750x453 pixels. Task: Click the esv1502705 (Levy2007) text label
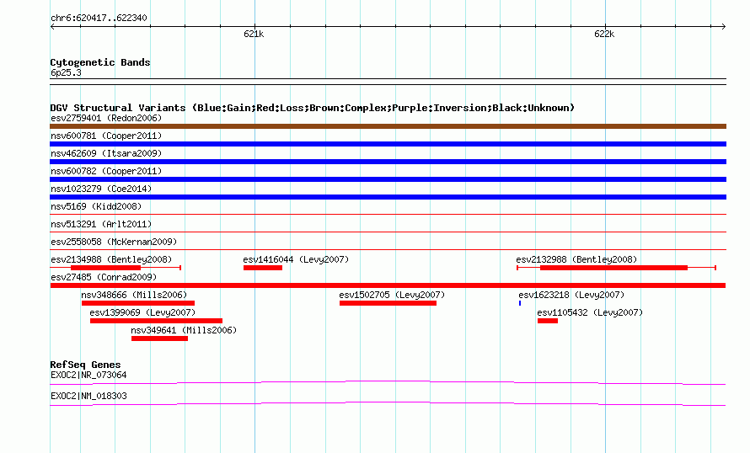click(x=392, y=295)
